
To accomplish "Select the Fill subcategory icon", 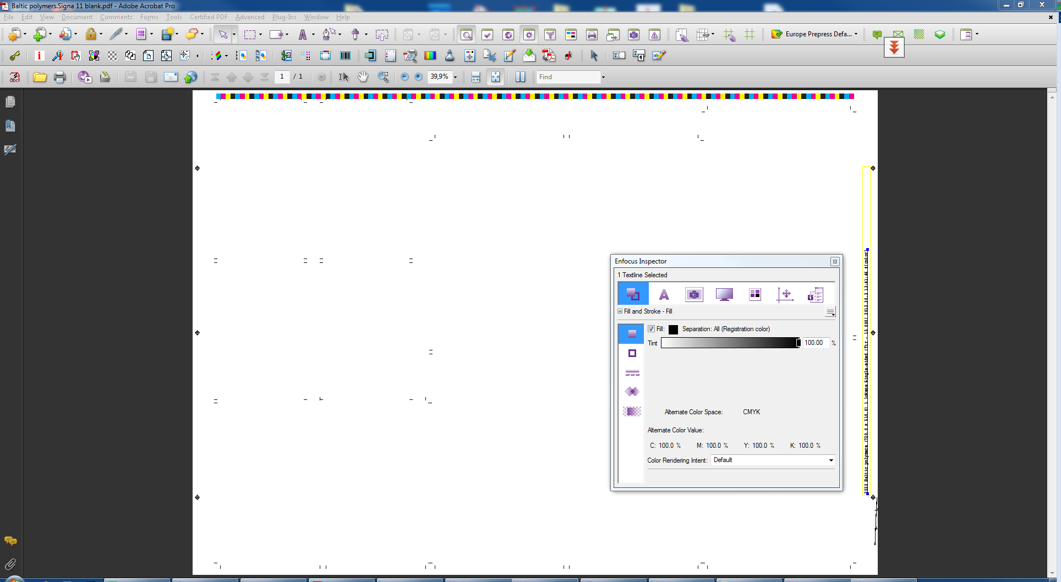I will (x=631, y=334).
